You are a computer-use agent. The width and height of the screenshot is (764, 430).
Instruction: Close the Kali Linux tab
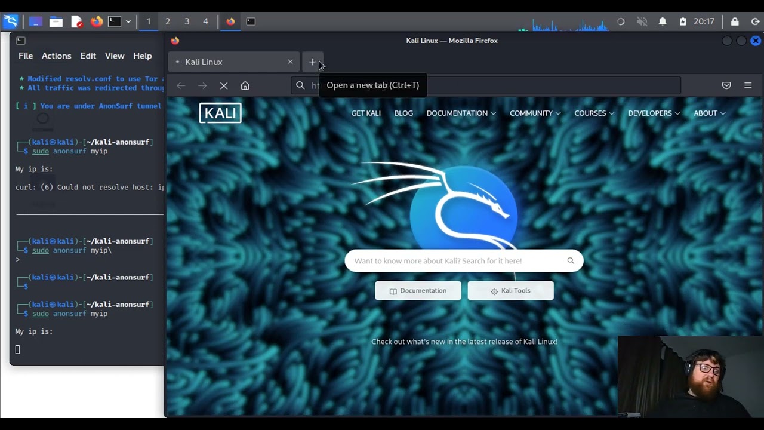tap(290, 62)
